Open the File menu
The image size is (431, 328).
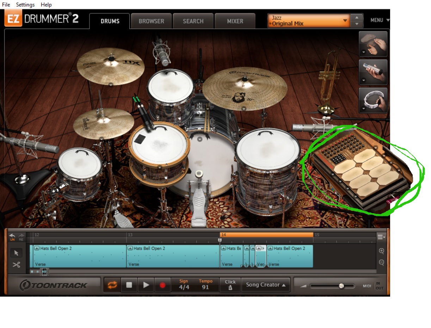point(6,5)
